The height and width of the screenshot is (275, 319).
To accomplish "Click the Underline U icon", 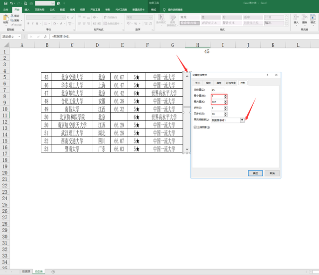I will tap(37, 23).
